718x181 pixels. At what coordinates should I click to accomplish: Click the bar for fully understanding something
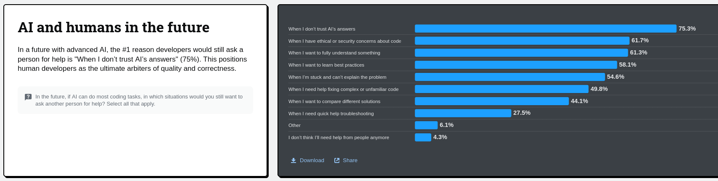(x=521, y=53)
